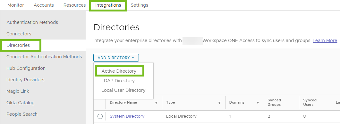Choose Active Directory from the menu
Image resolution: width=340 pixels, height=124 pixels.
pyautogui.click(x=119, y=71)
